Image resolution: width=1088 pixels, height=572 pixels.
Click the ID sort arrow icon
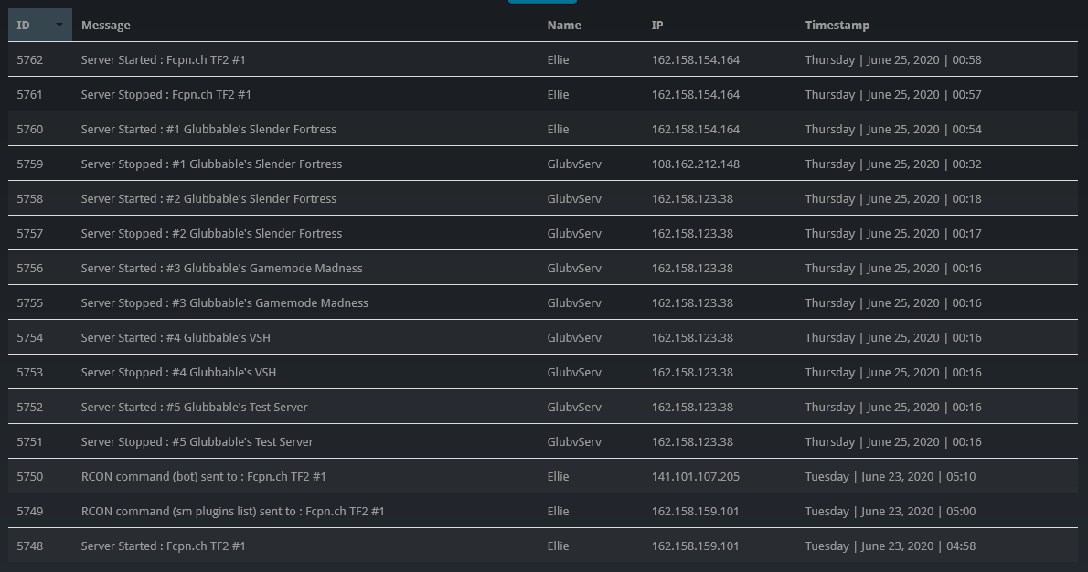[x=59, y=25]
